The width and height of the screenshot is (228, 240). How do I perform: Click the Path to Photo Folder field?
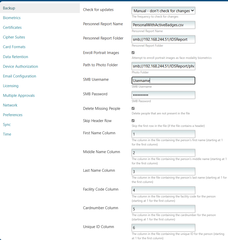pos(163,66)
